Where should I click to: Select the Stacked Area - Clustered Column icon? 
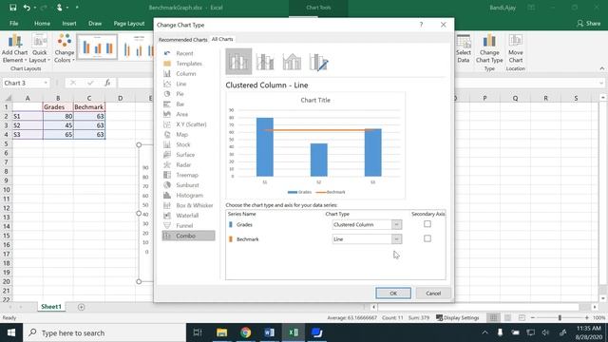pyautogui.click(x=292, y=61)
